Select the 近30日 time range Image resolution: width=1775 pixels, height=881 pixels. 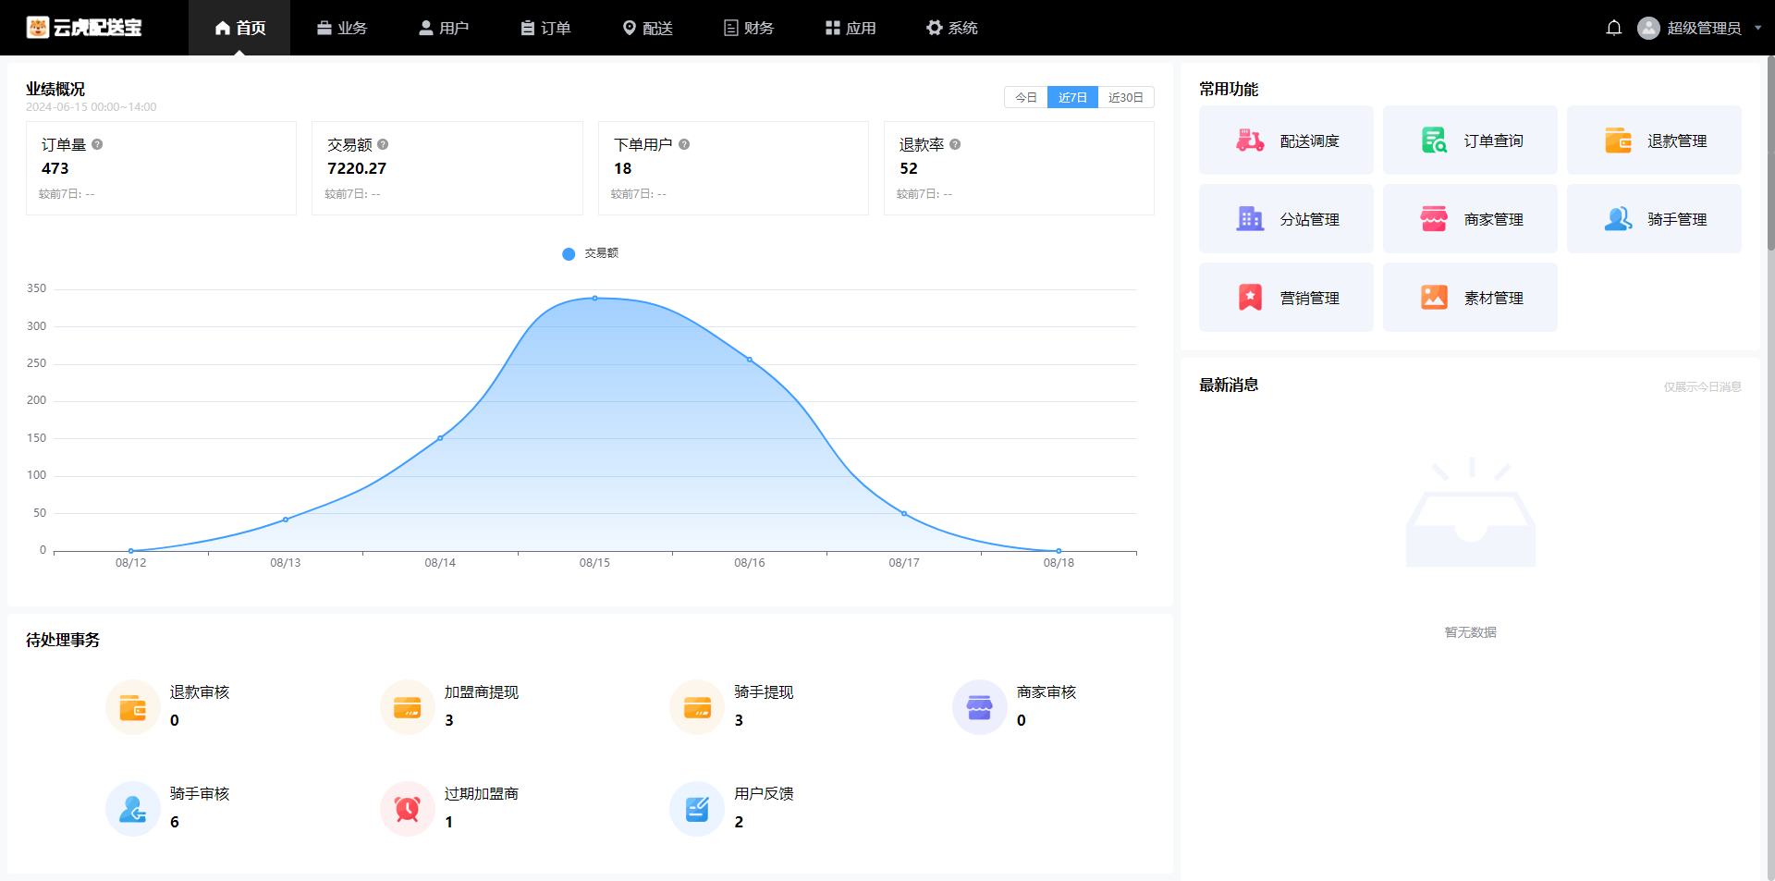coord(1125,96)
